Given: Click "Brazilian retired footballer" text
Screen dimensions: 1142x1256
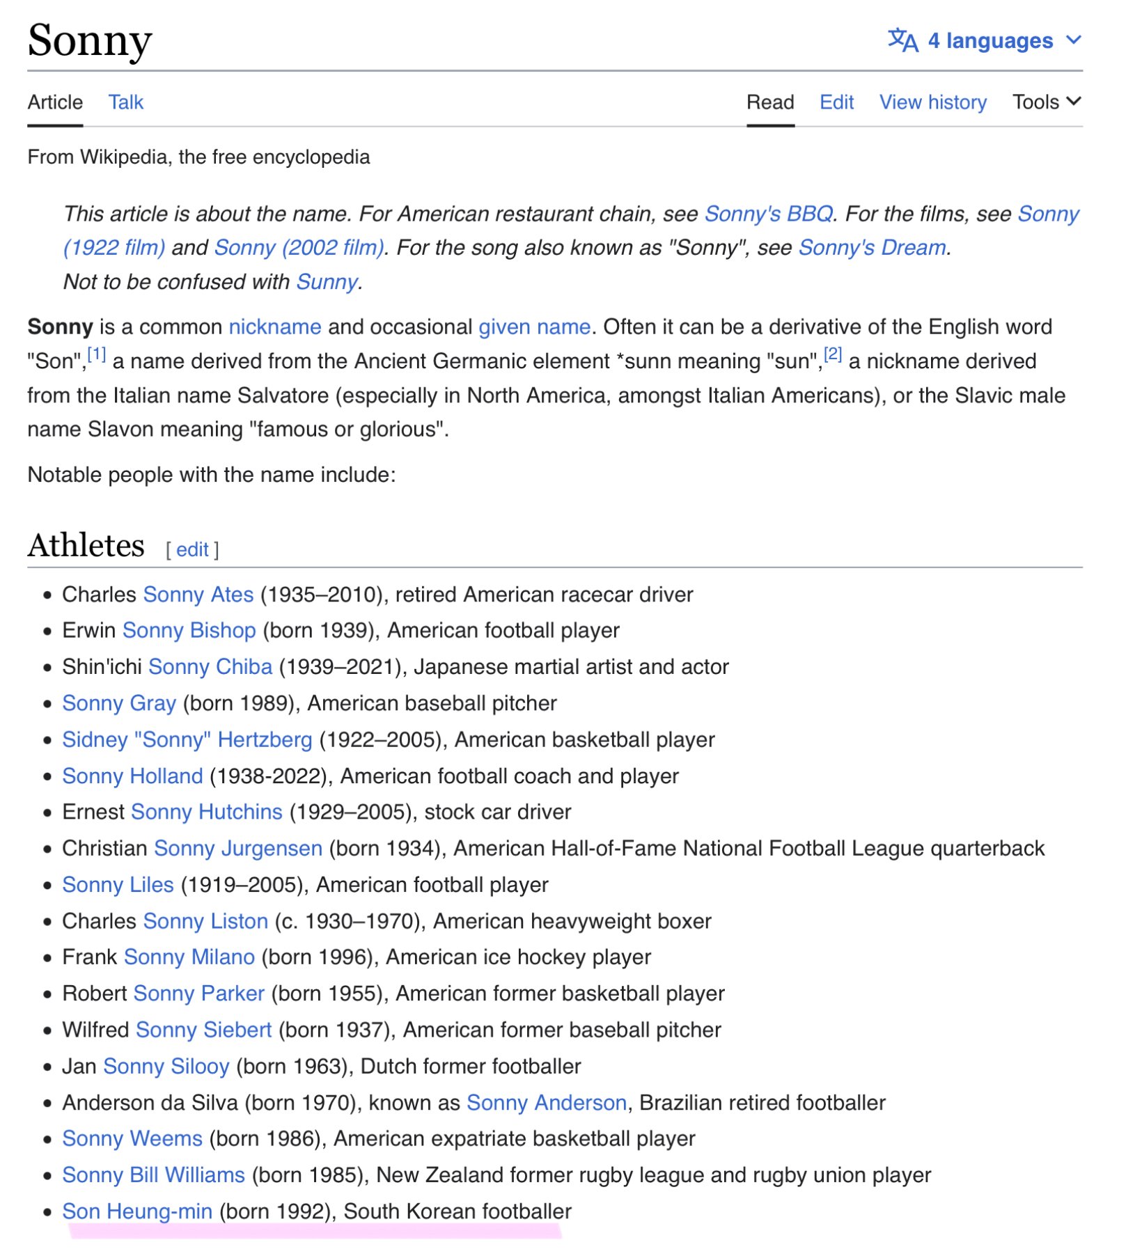Looking at the screenshot, I should click(762, 1102).
